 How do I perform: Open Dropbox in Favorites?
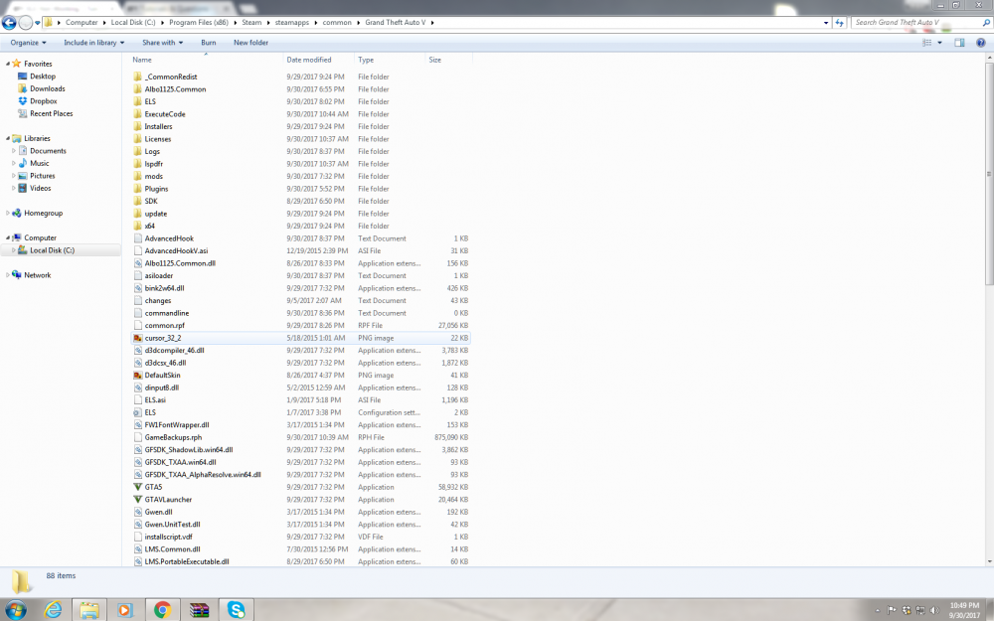pos(44,100)
